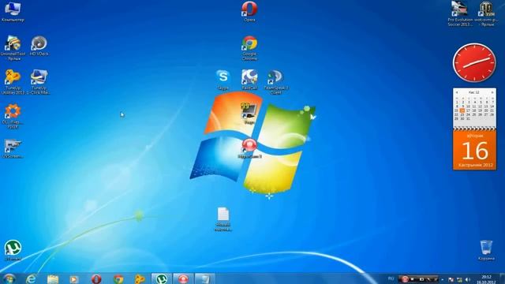Viewport: 505px width, 284px height.
Task: Go to previous month in calendar gadget
Action: pos(457,92)
